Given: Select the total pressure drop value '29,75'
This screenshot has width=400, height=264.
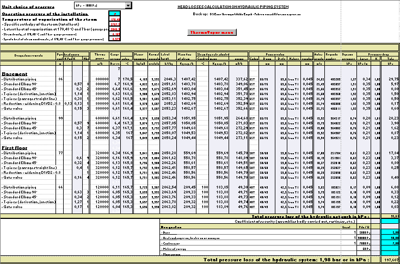Looking at the screenshot, I should pyautogui.click(x=394, y=79).
